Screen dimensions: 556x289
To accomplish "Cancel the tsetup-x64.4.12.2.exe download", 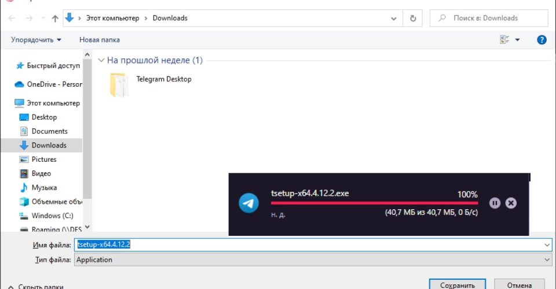I will pos(511,203).
